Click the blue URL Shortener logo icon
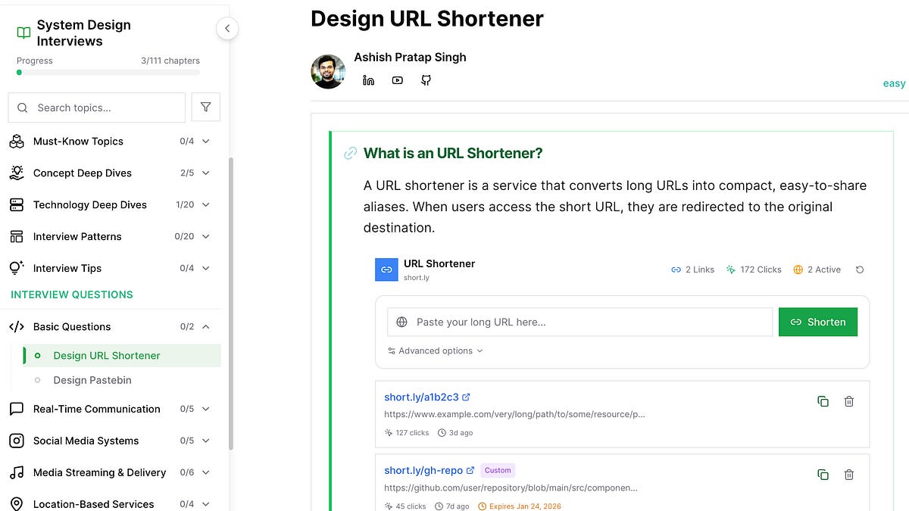 pos(386,270)
